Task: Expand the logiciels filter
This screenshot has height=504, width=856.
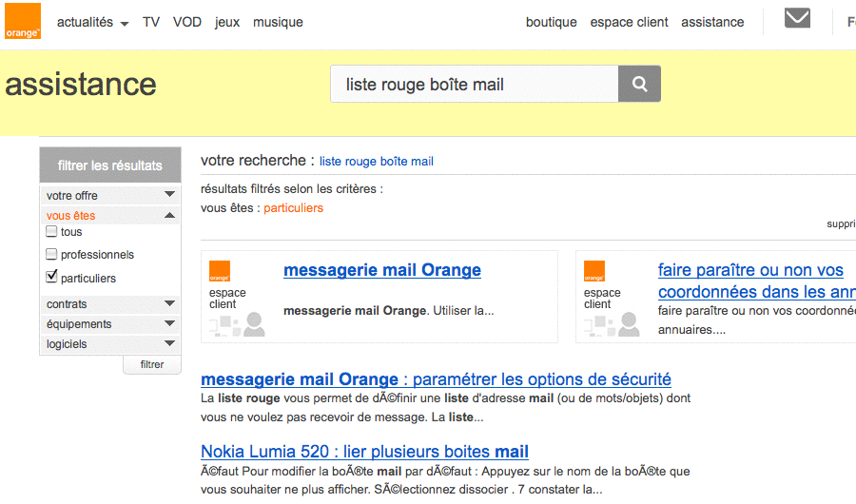Action: pos(169,344)
